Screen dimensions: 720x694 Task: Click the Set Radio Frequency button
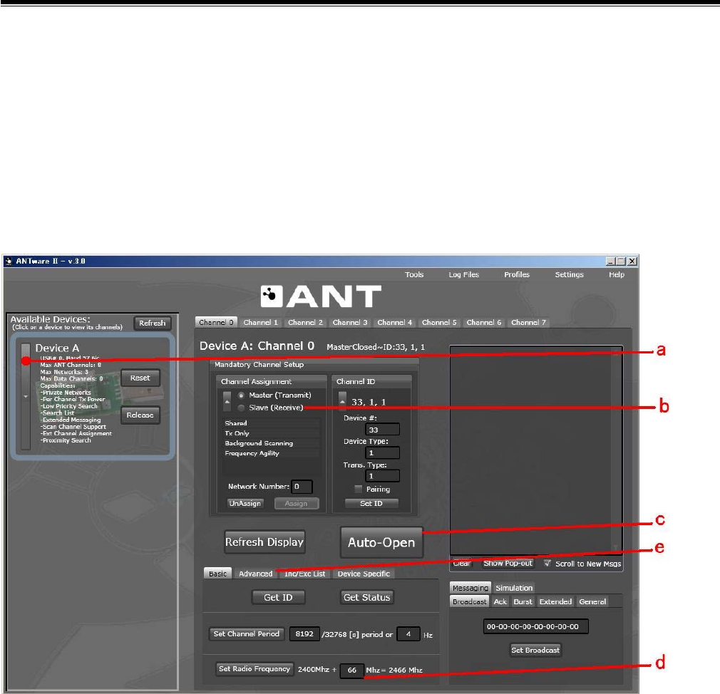click(254, 669)
